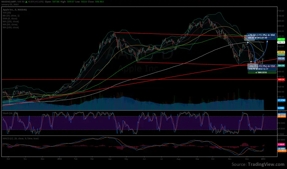Click the clock icon beside 2013-01-09
The width and height of the screenshot is (287, 169).
(x=256, y=38)
